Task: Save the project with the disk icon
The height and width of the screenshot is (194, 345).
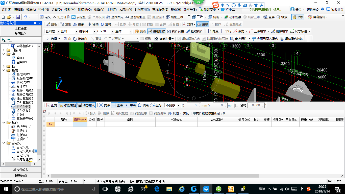Action: 18,17
